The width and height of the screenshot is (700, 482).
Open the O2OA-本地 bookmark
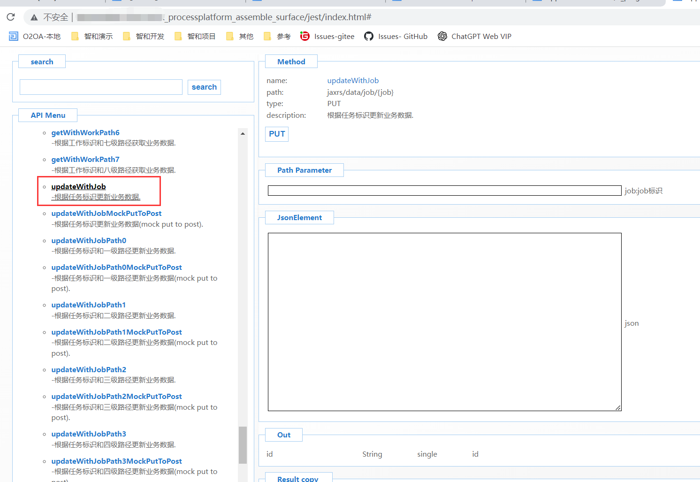[x=36, y=37]
